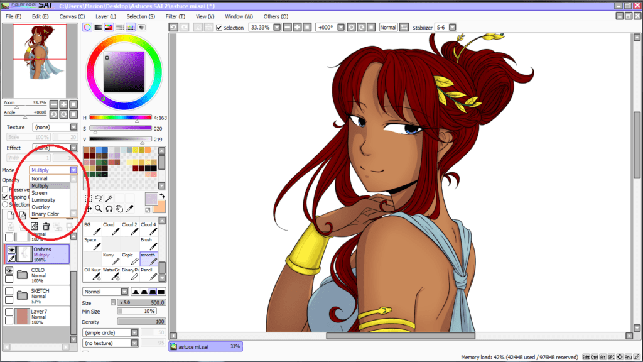The height and width of the screenshot is (362, 643).
Task: Select the Lasso tool
Action: (x=99, y=199)
